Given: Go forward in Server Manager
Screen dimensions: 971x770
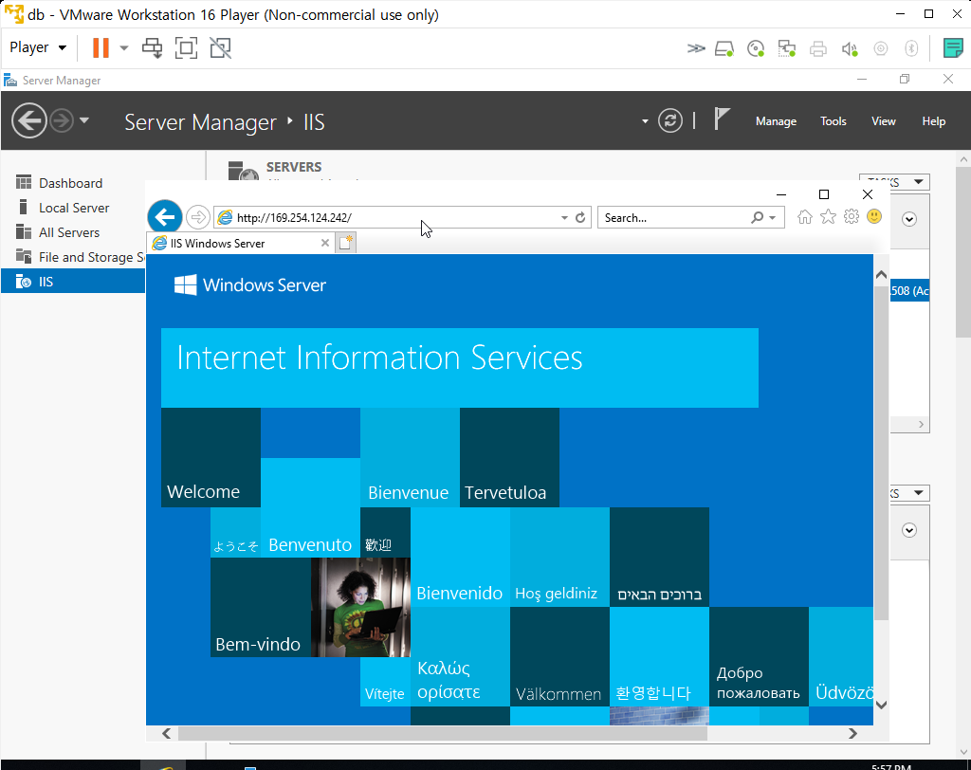Looking at the screenshot, I should click(x=62, y=120).
